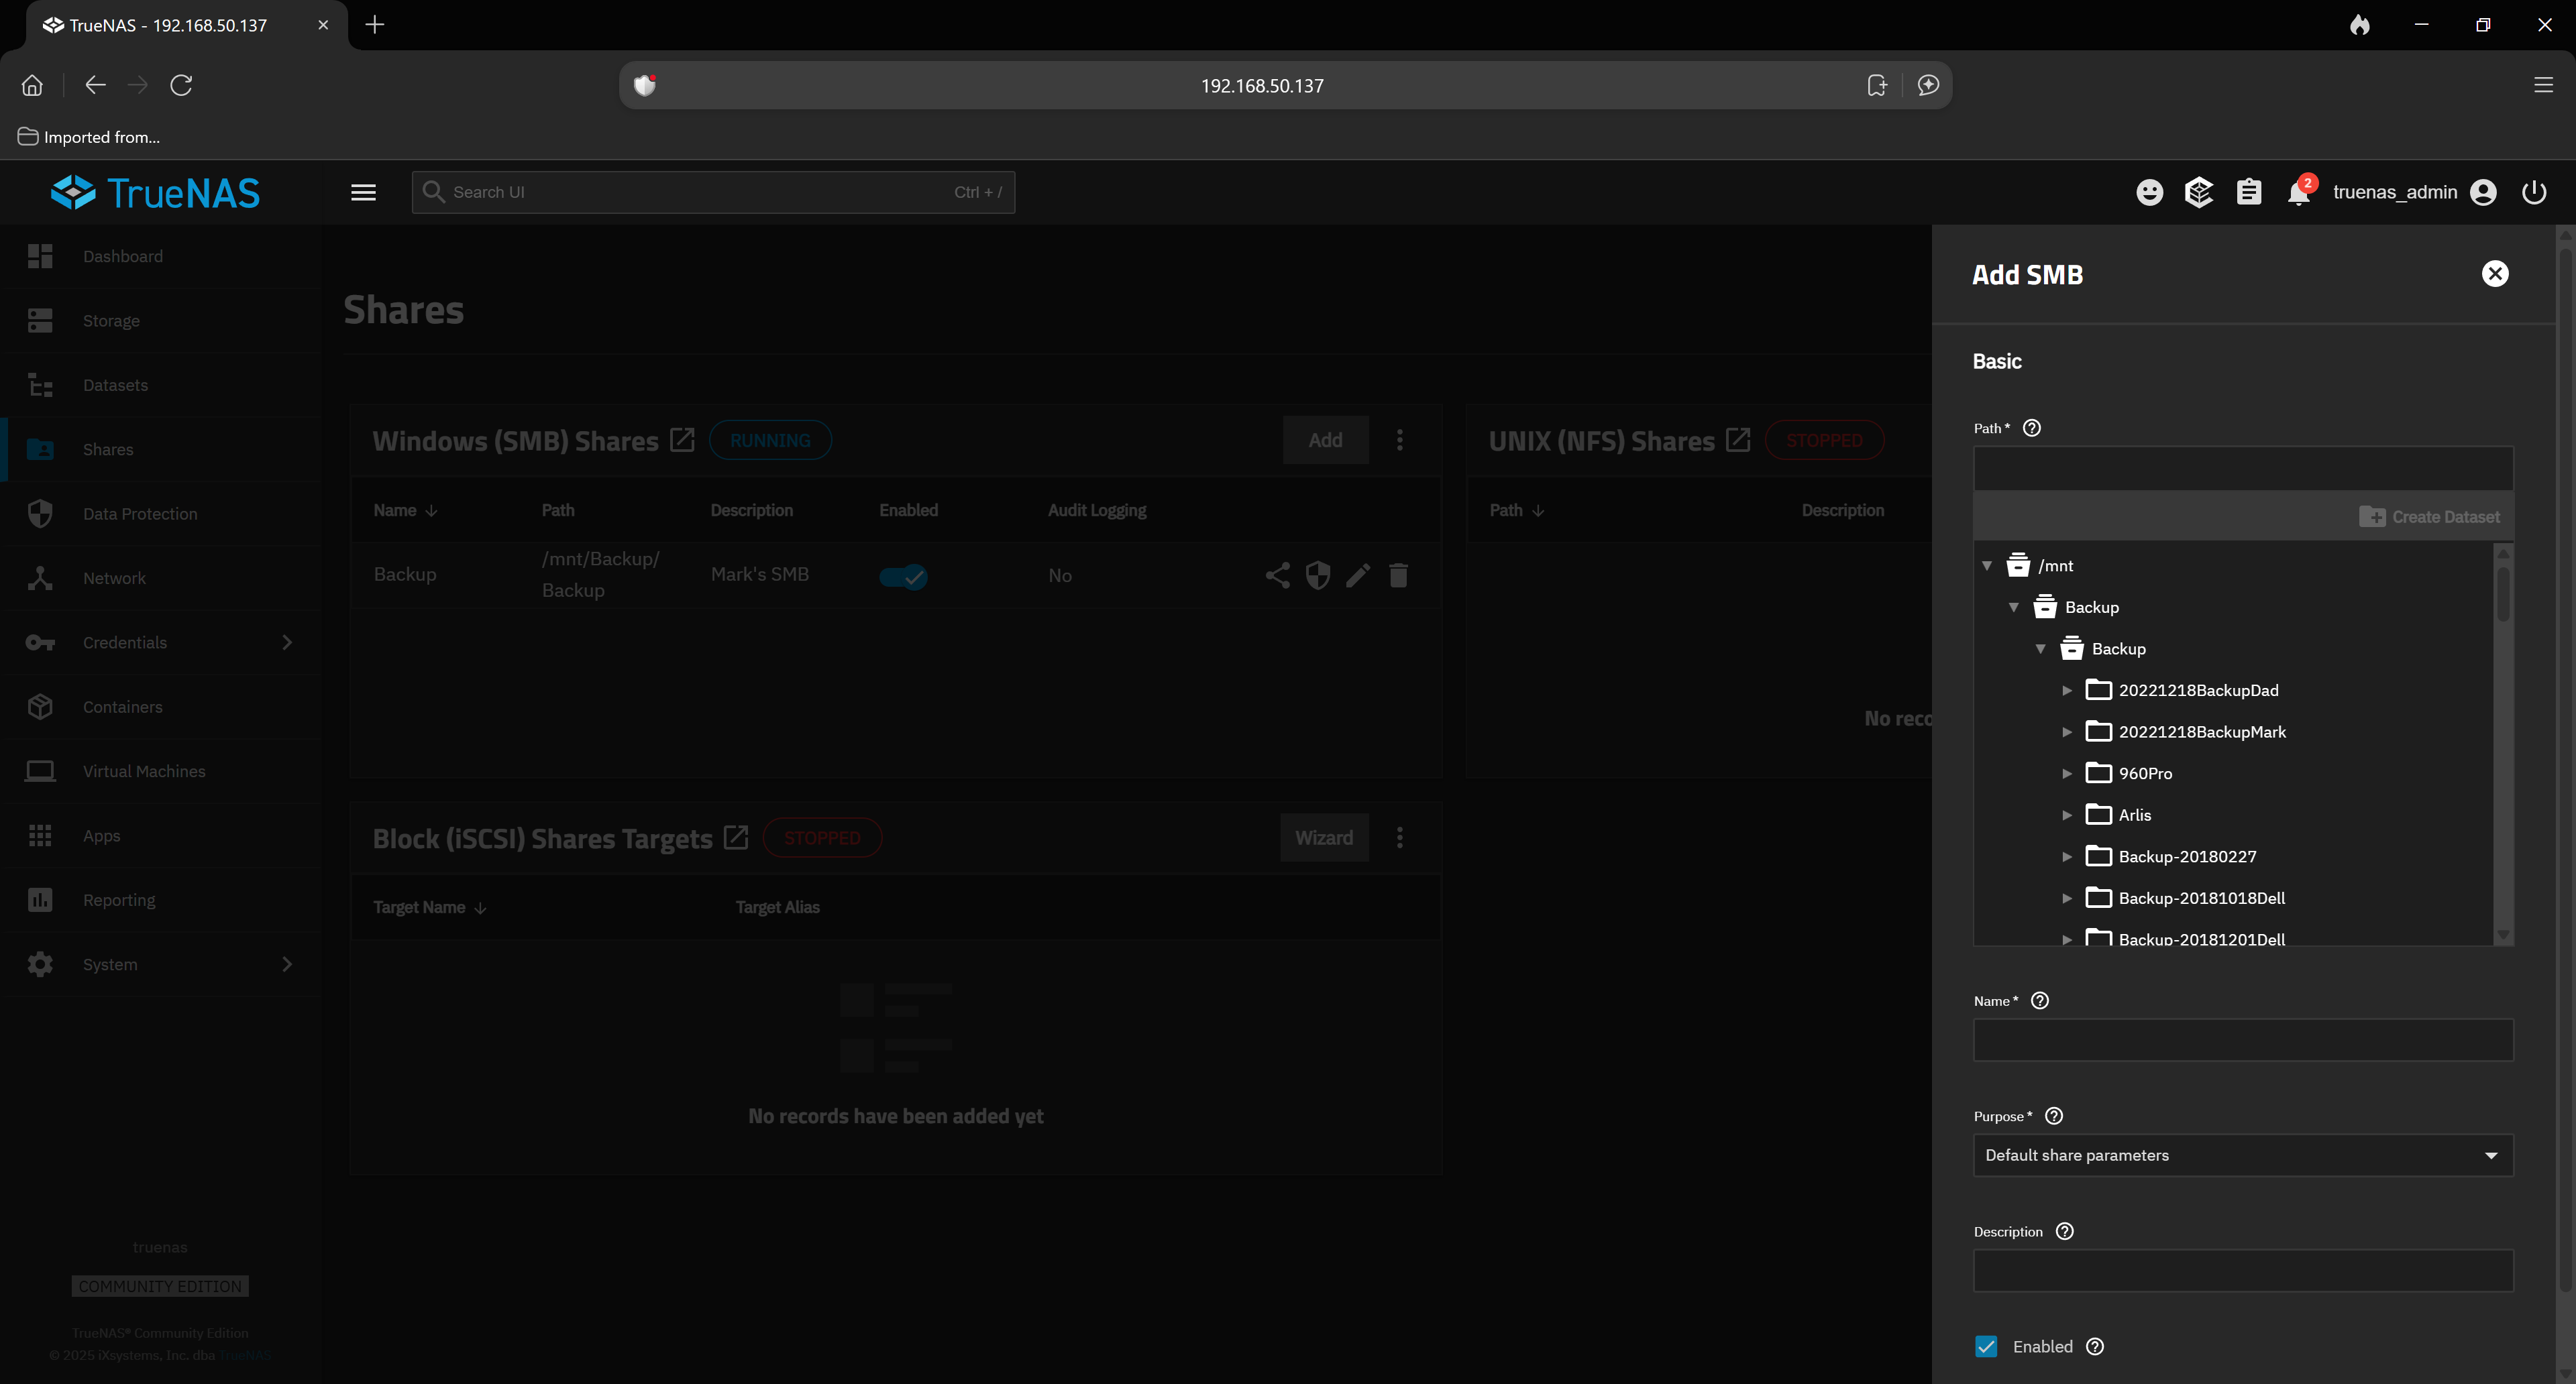
Task: Open Datasets in the sidebar
Action: point(161,385)
